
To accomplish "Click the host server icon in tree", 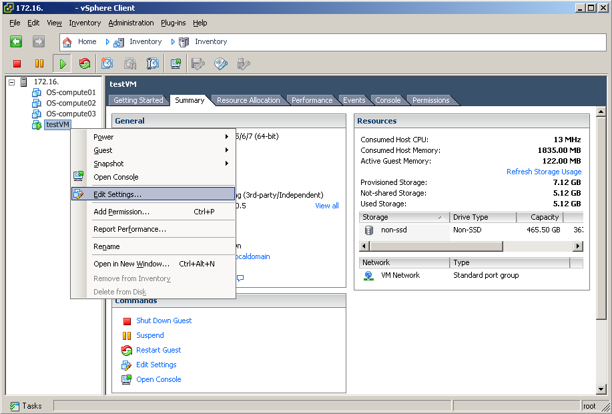I will point(24,82).
